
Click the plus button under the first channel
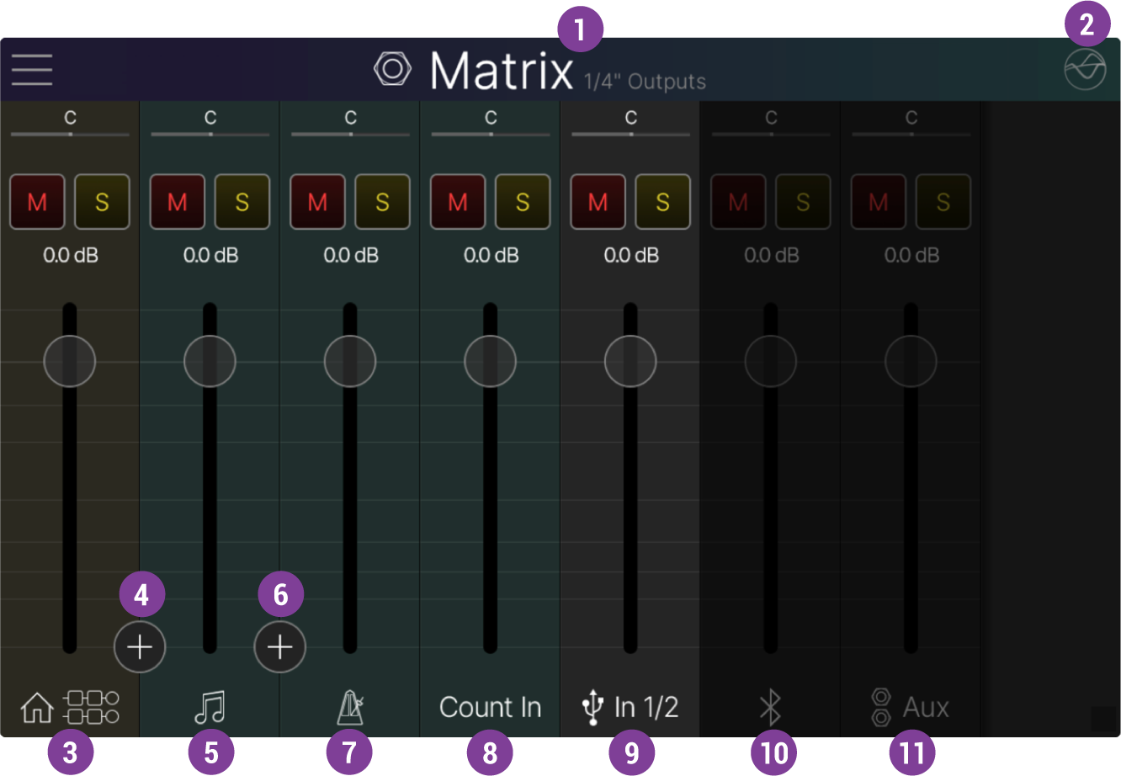pyautogui.click(x=140, y=646)
